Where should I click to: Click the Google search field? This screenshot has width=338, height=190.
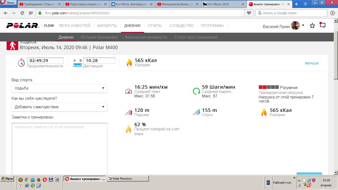291,13
